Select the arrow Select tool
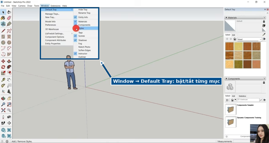The image size is (269, 143). tap(3, 12)
